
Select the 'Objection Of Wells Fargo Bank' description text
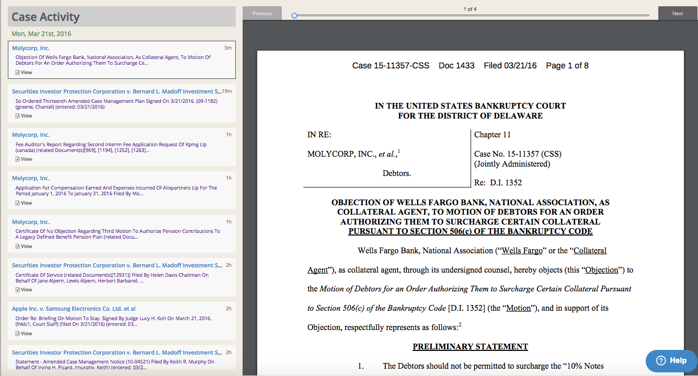point(113,60)
